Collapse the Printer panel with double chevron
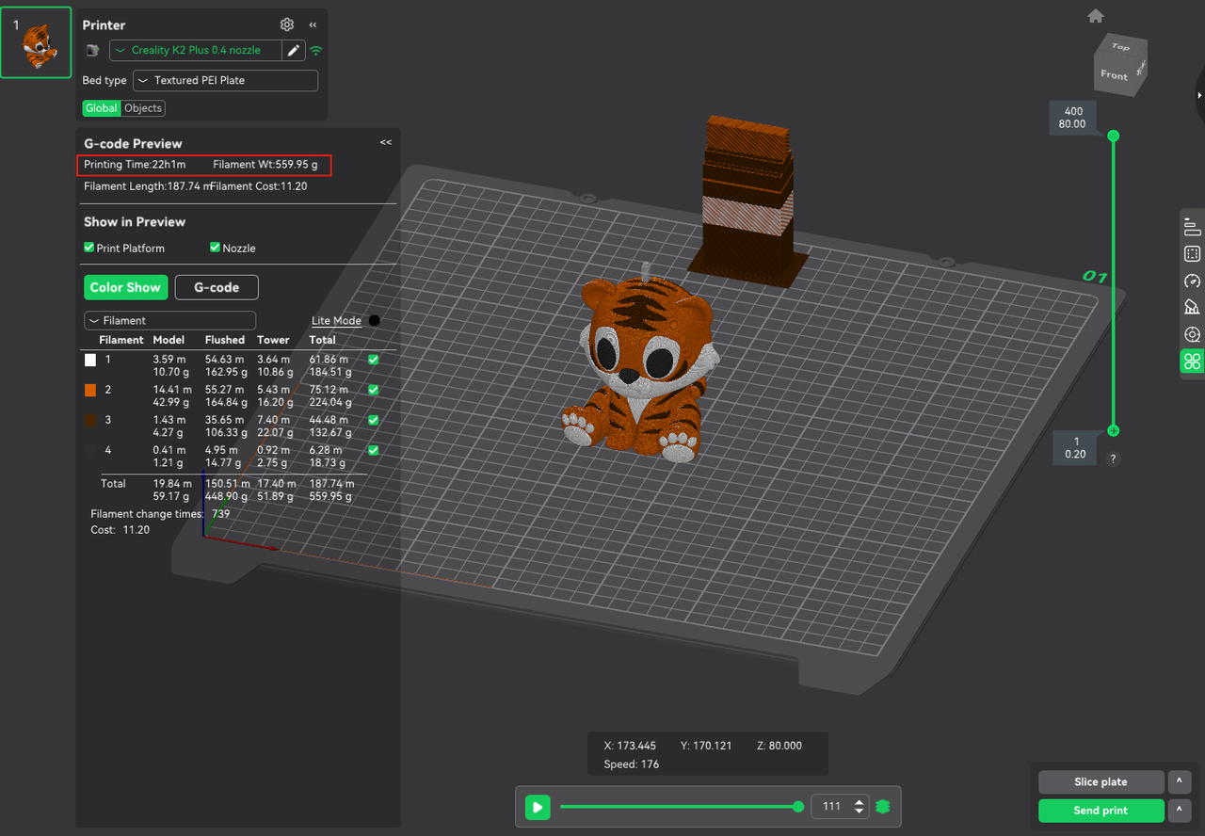1205x836 pixels. click(313, 24)
